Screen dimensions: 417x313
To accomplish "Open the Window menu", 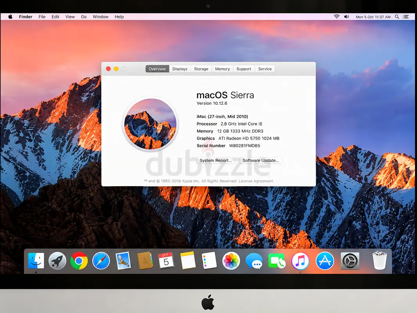I will tap(101, 16).
